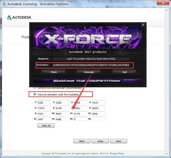Open the Privacy Policy link

tap(117, 153)
